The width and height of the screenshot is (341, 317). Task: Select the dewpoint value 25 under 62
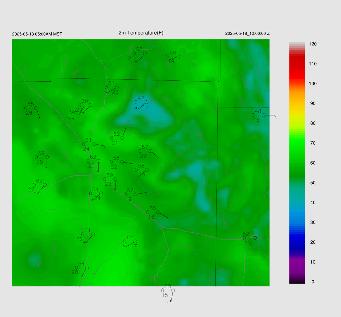[x=91, y=166]
